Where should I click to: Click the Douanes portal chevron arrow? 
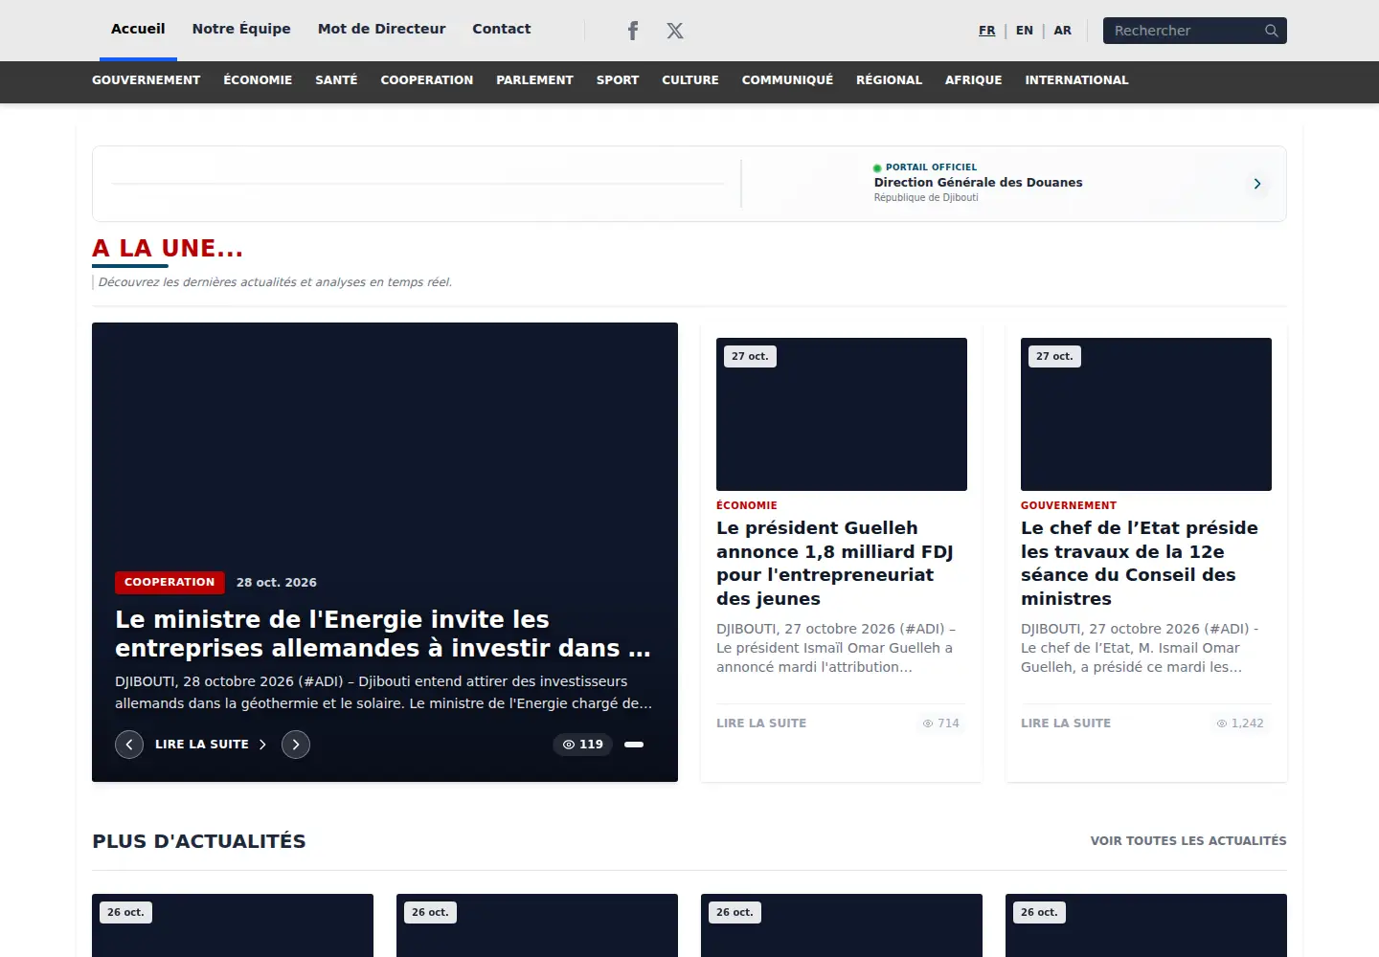[1257, 184]
